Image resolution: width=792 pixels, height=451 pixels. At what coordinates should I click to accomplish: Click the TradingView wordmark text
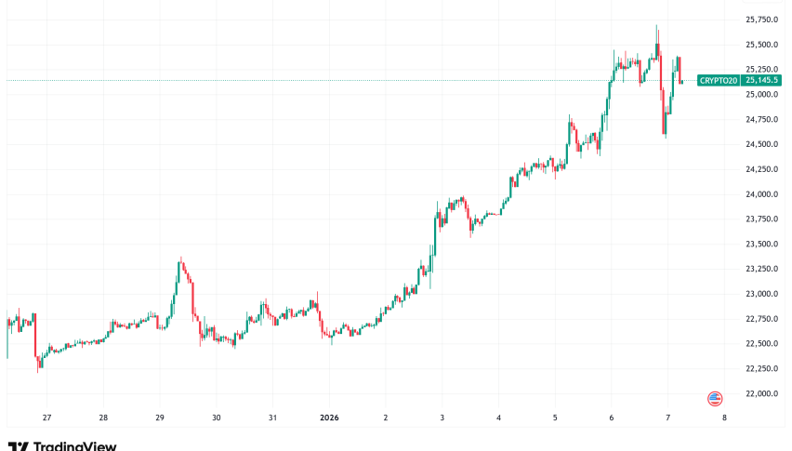(75, 446)
